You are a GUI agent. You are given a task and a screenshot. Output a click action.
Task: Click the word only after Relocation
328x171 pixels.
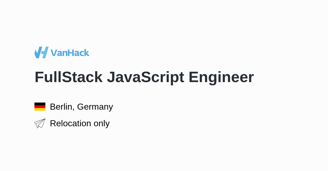(x=101, y=123)
